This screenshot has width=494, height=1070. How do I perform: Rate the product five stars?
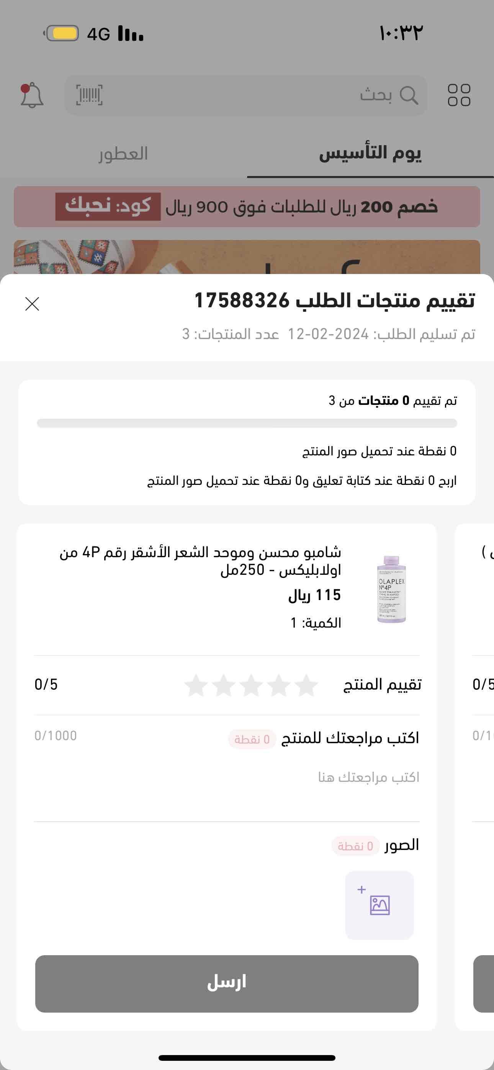click(196, 685)
